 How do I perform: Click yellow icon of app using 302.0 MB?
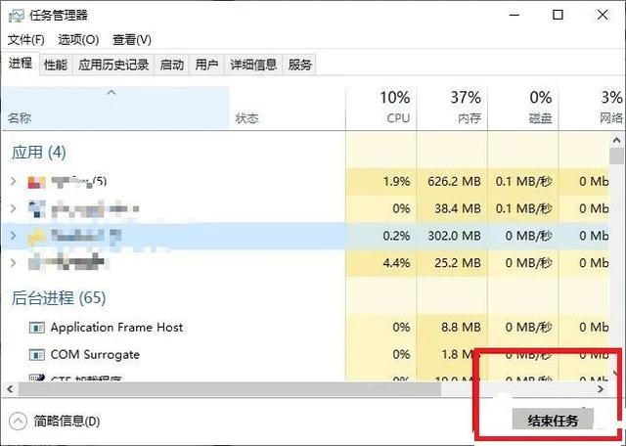(36, 237)
